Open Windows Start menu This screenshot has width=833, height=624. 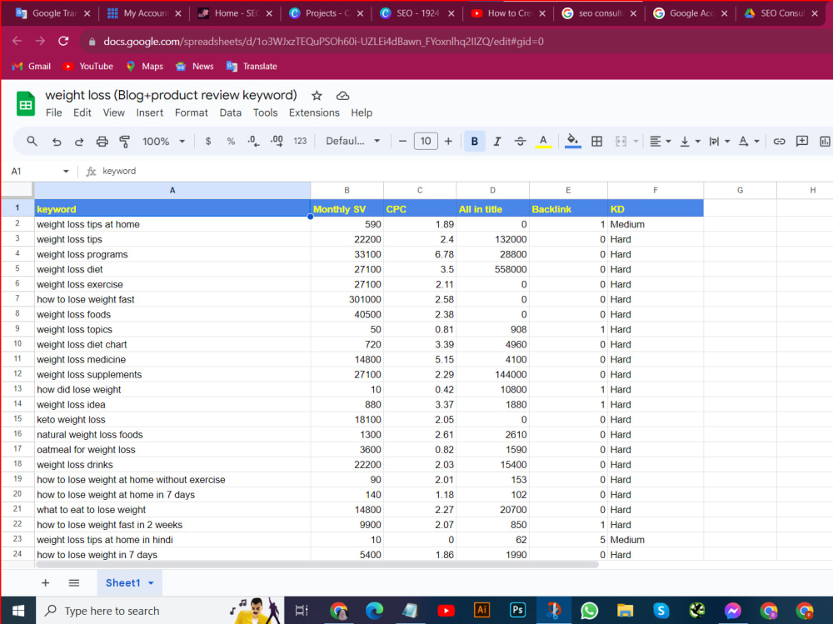point(18,611)
